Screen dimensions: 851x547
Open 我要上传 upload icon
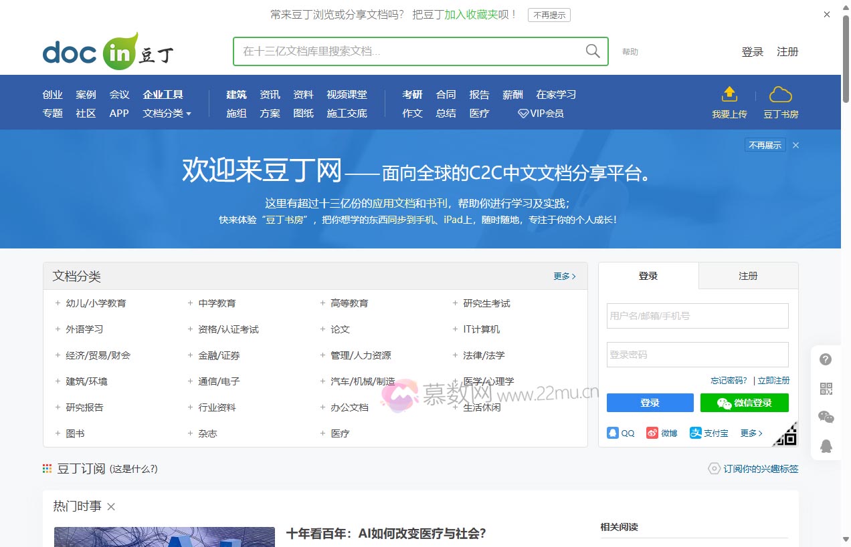[729, 94]
